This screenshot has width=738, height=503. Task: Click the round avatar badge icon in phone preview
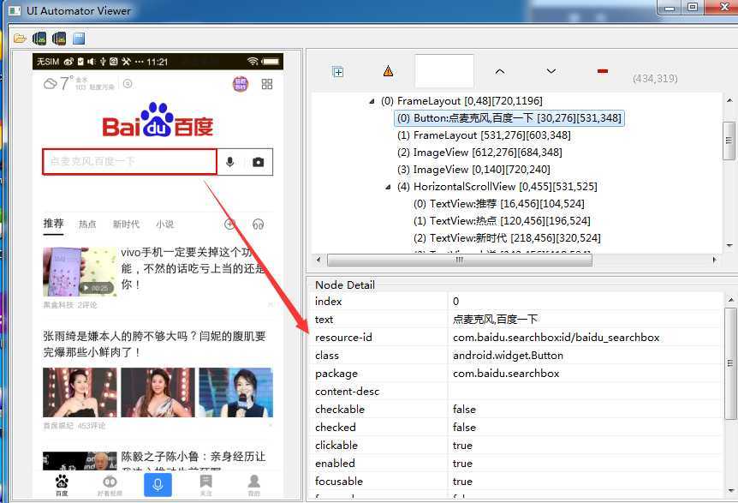coord(241,84)
